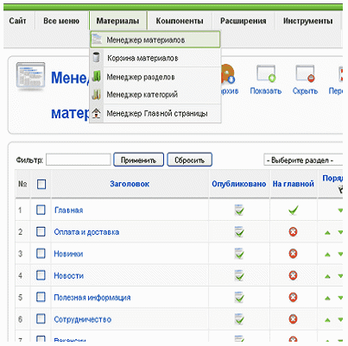Tick the checkbox next to Новости
This screenshot has width=348, height=346.
[x=41, y=275]
